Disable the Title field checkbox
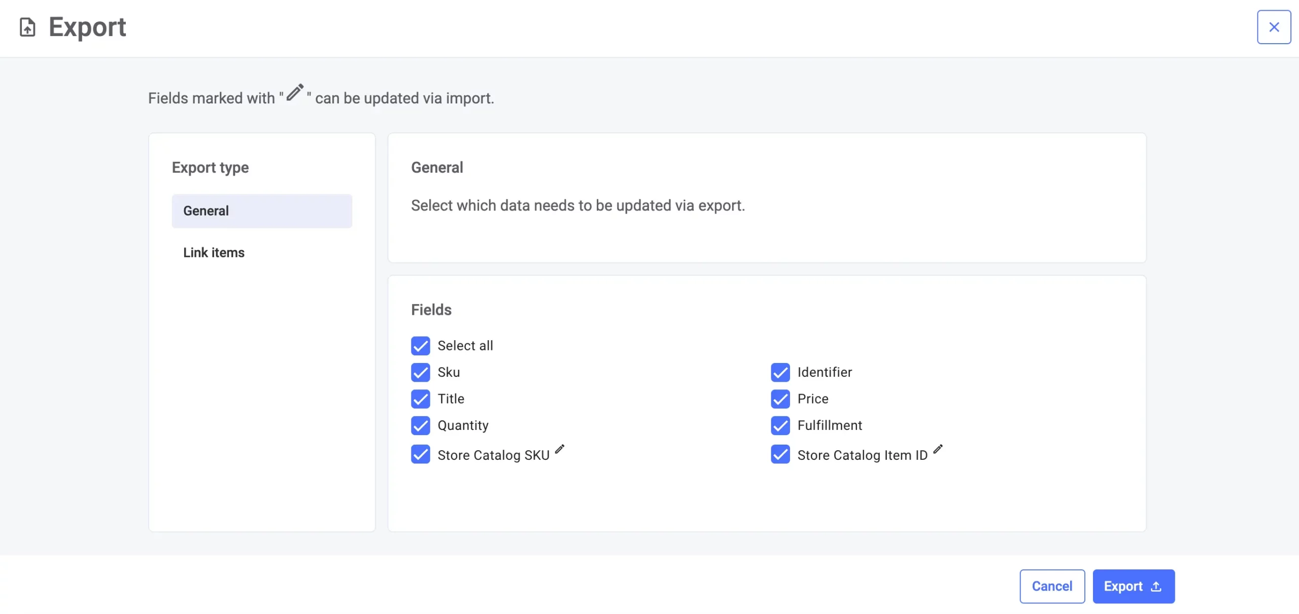Viewport: 1299px width, 614px height. (421, 399)
